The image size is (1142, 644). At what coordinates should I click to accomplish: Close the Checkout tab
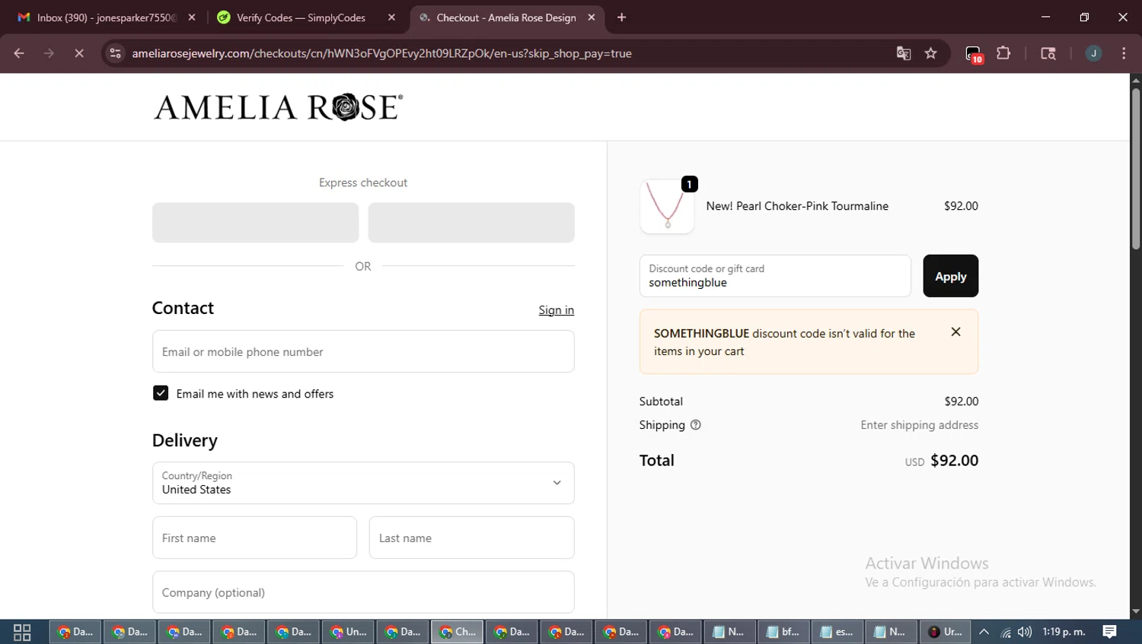(x=592, y=17)
